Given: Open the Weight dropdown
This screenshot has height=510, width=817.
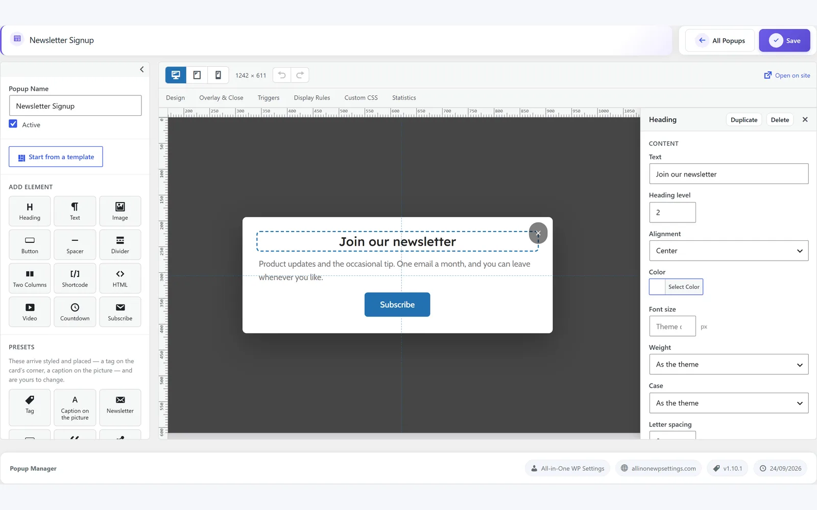Looking at the screenshot, I should (x=729, y=365).
